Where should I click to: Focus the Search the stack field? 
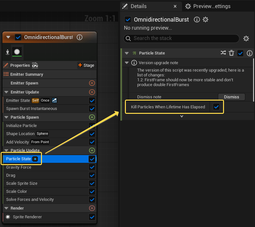click(x=181, y=38)
